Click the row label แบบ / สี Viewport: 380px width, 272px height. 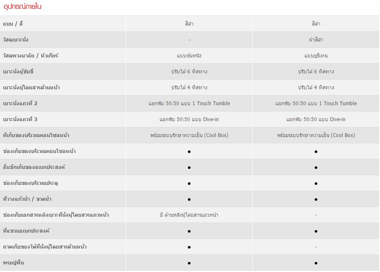point(16,24)
